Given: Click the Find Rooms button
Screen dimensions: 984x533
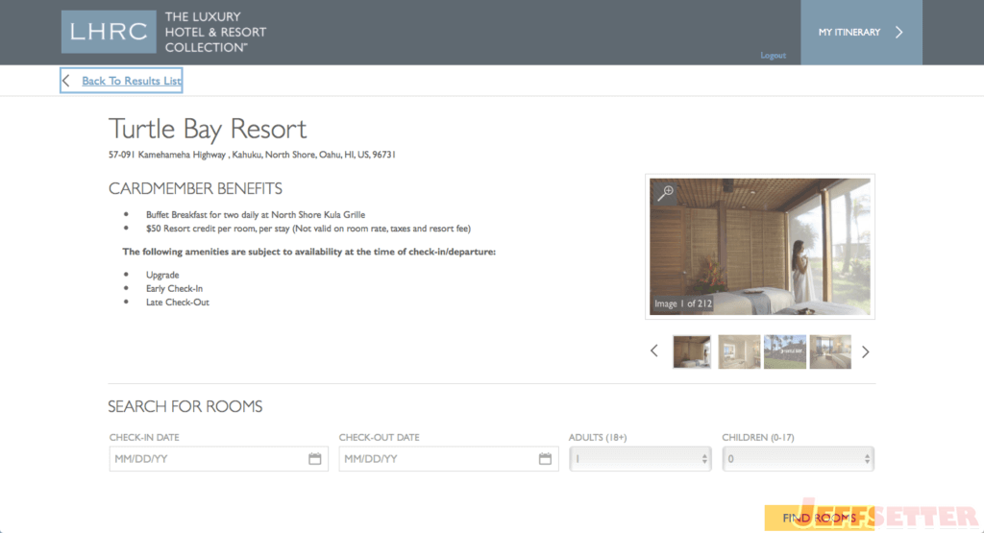Looking at the screenshot, I should pyautogui.click(x=819, y=518).
